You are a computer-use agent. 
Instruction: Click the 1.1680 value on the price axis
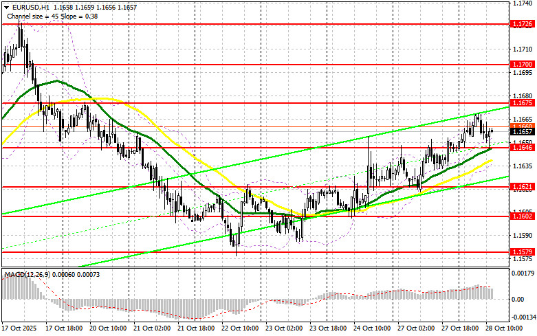coord(523,96)
